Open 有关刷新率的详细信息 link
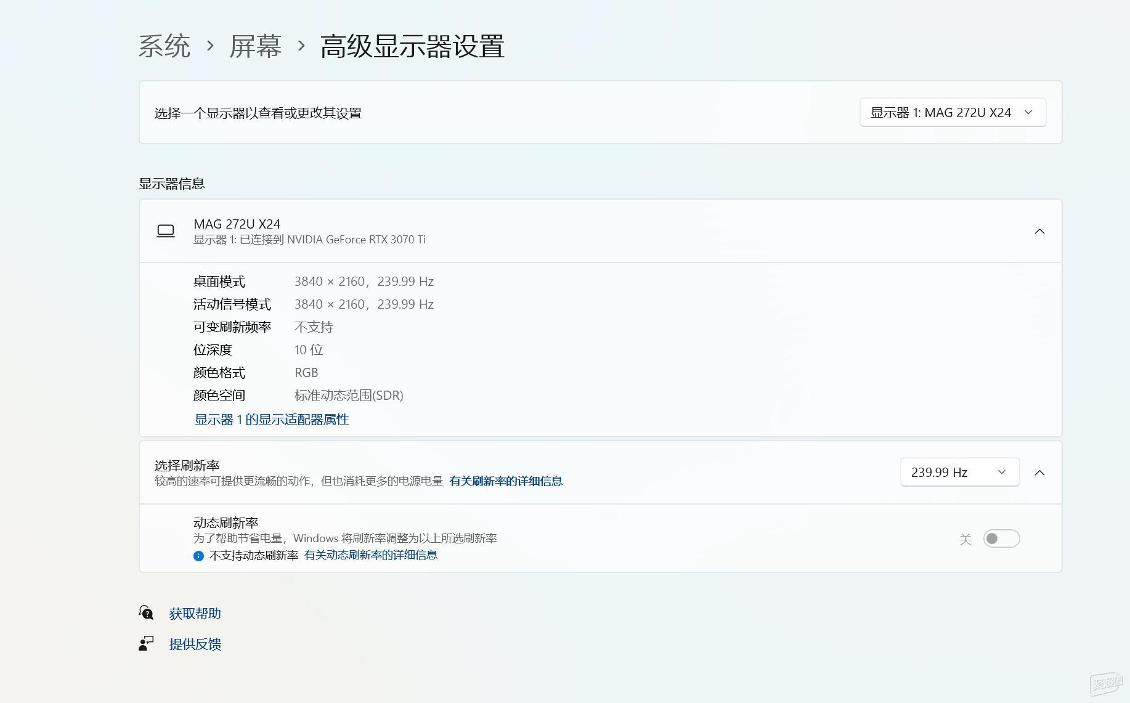The width and height of the screenshot is (1130, 703). [506, 481]
